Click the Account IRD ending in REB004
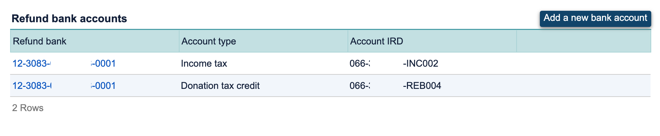The image size is (660, 136). click(x=395, y=86)
